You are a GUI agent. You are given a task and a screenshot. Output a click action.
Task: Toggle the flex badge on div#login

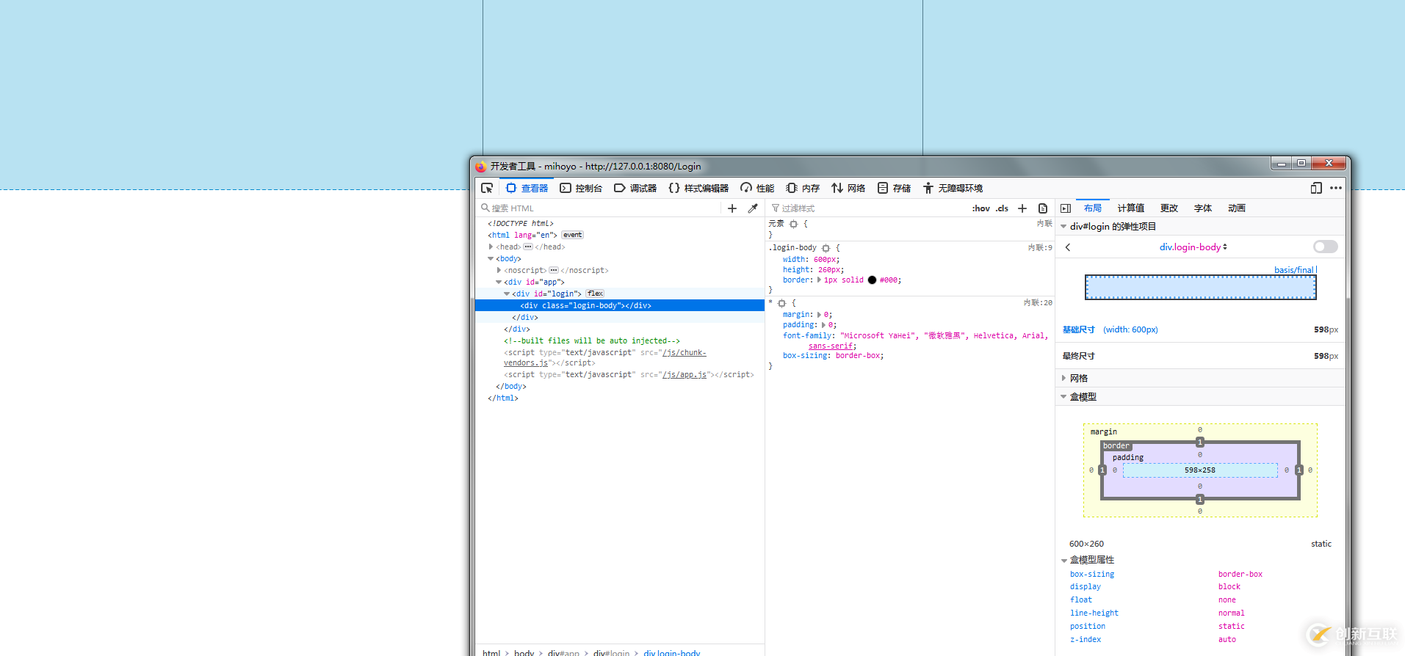click(x=595, y=294)
